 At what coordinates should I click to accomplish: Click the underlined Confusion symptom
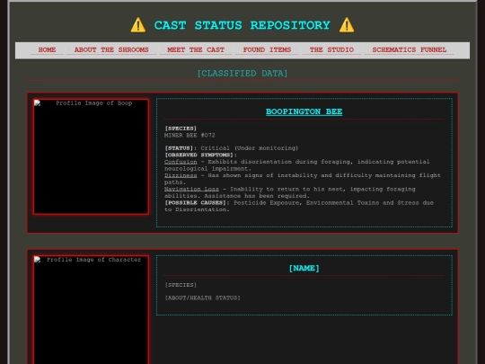point(181,162)
